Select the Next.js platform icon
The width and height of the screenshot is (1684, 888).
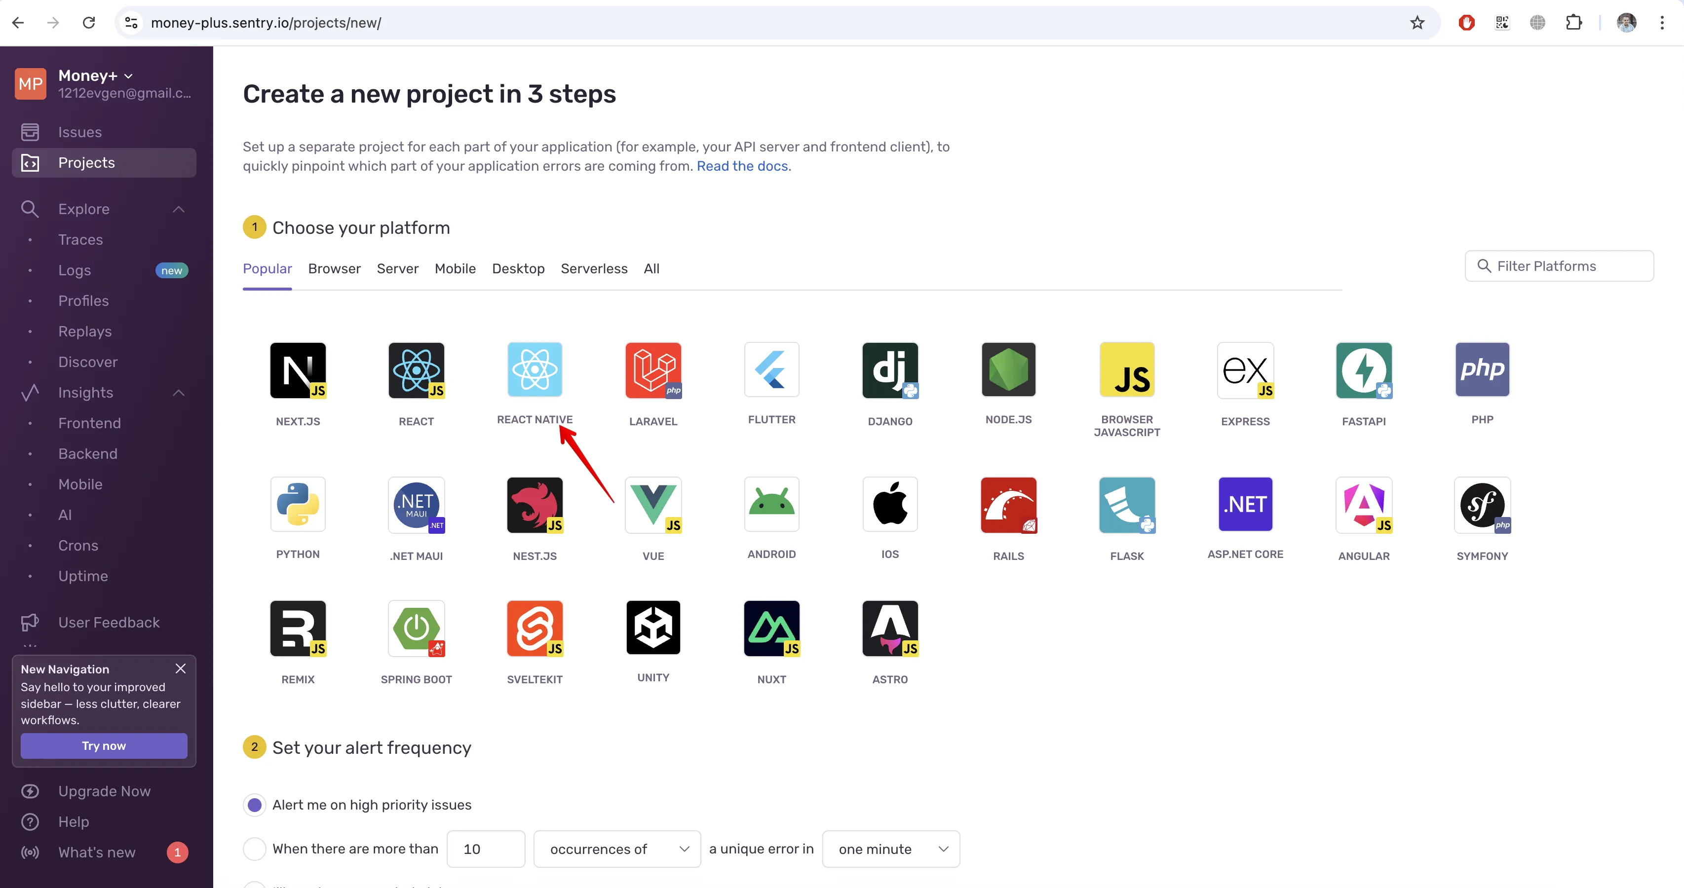(298, 370)
